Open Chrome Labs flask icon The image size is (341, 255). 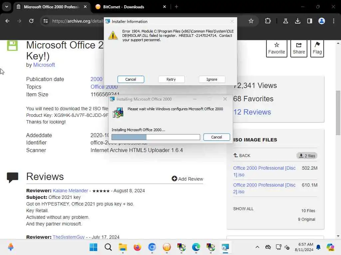(285, 21)
